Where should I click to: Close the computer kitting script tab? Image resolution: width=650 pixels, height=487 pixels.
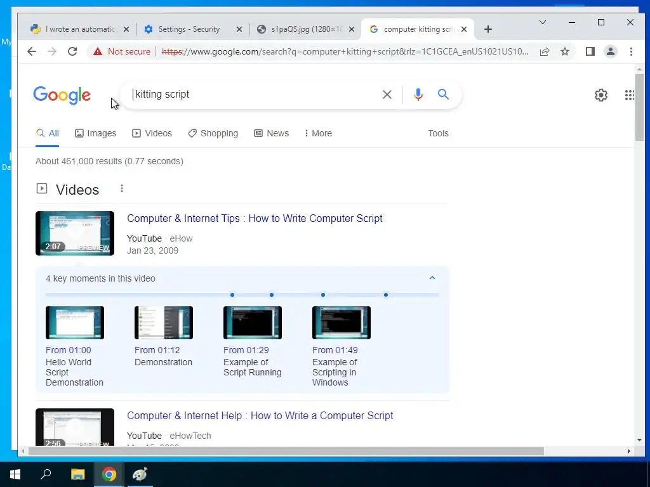click(464, 29)
